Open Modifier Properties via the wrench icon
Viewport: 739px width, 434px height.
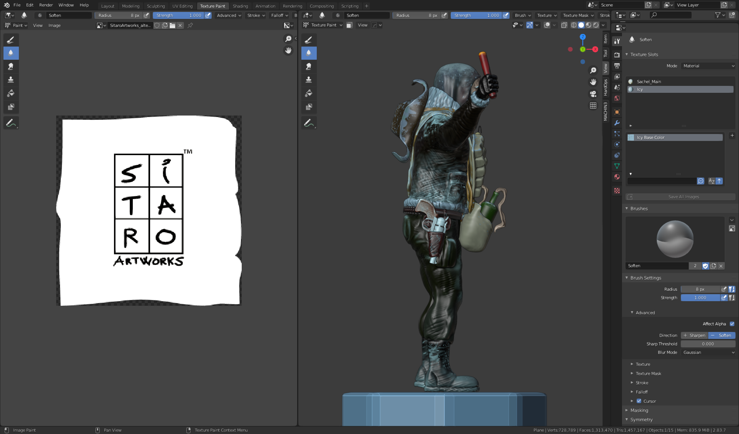(x=617, y=123)
